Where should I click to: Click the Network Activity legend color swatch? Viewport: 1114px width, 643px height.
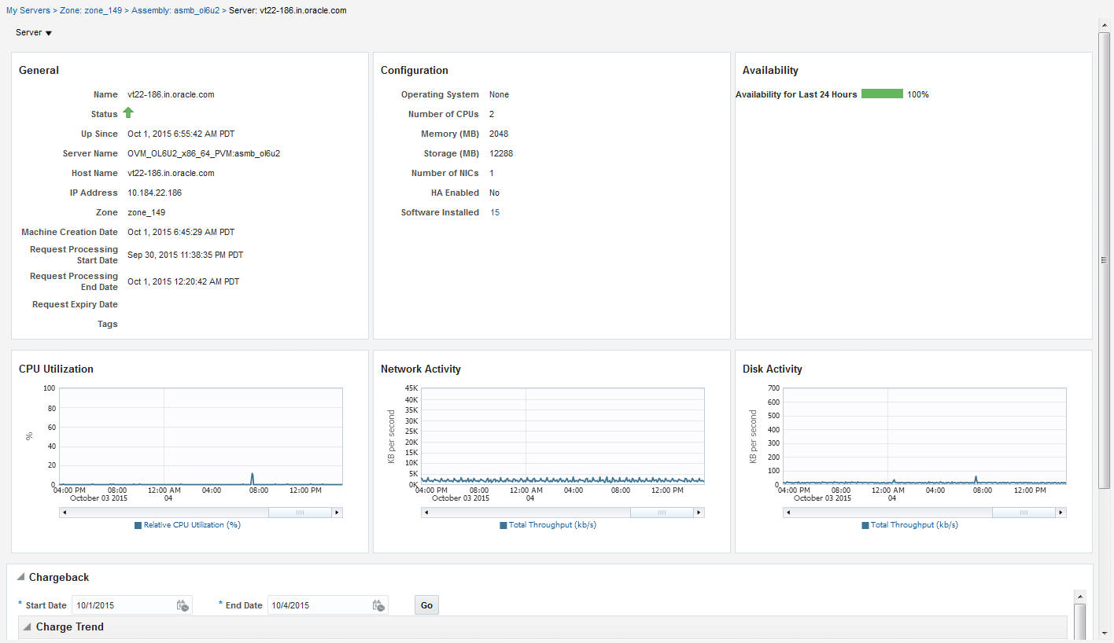504,525
